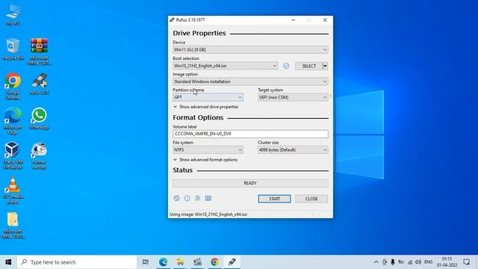Open the Boot selection dropdown
478x269 pixels.
pyautogui.click(x=226, y=66)
